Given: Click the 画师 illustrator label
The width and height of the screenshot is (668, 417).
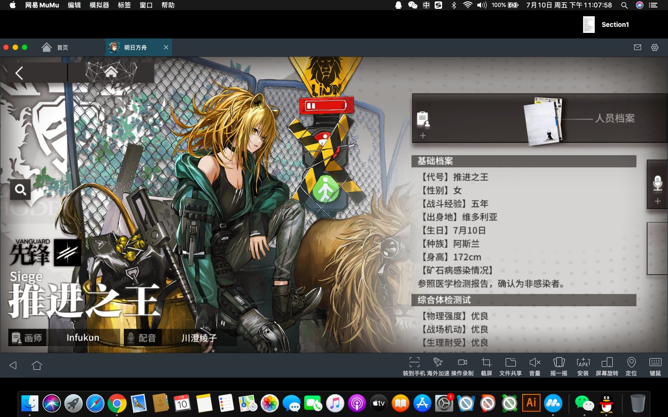Looking at the screenshot, I should (x=27, y=338).
